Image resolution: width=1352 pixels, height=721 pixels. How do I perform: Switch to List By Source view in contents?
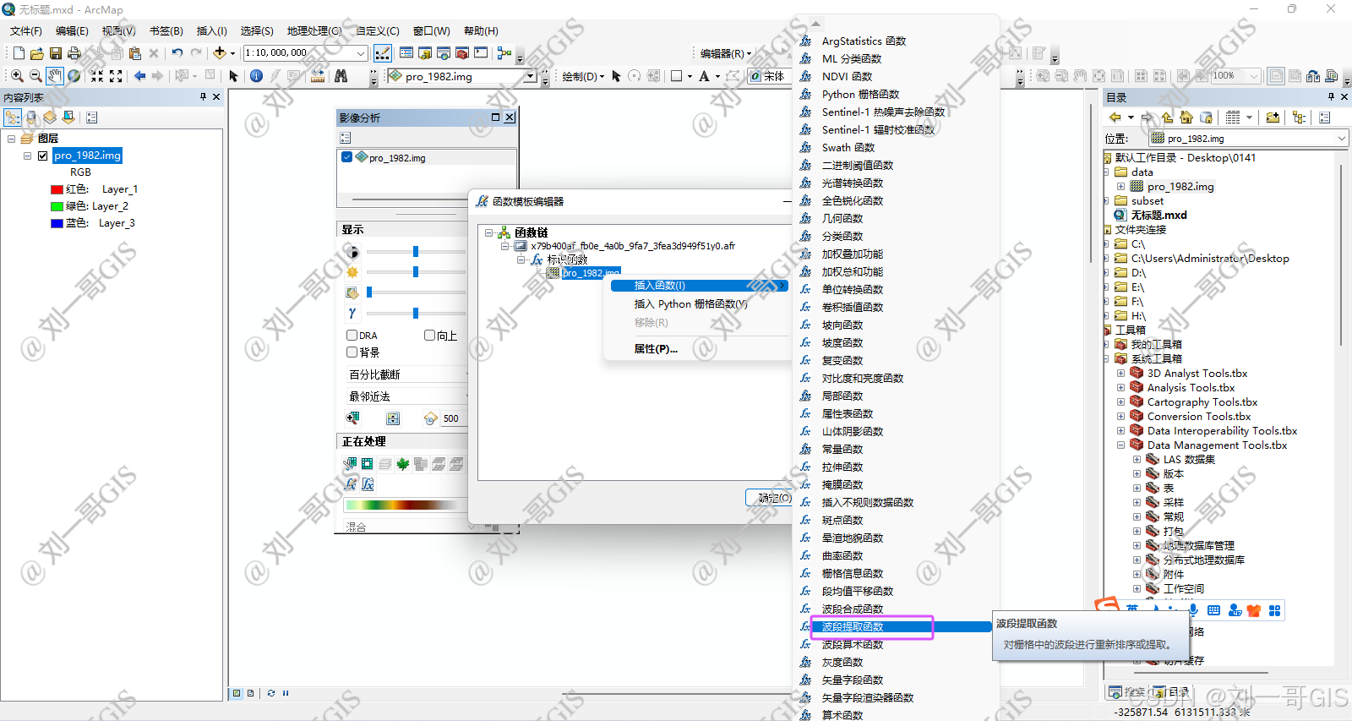(x=31, y=117)
